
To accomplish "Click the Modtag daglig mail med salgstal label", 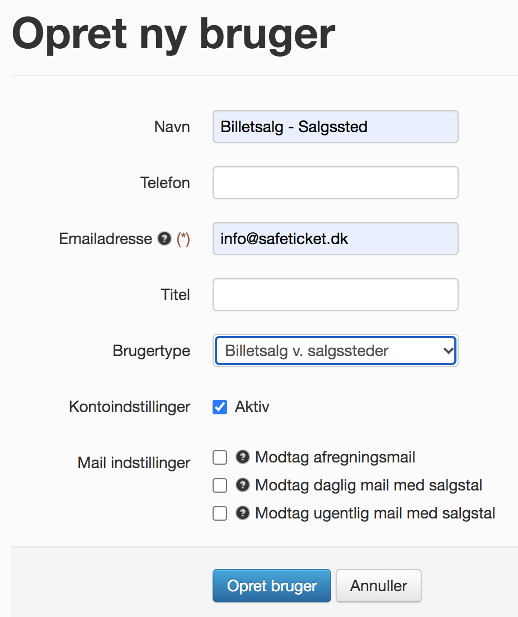I will (x=368, y=485).
